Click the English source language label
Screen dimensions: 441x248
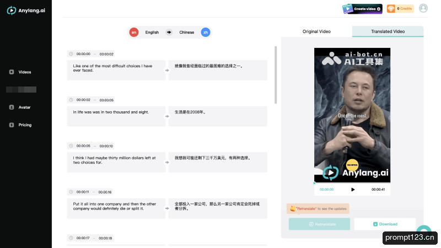tap(152, 33)
